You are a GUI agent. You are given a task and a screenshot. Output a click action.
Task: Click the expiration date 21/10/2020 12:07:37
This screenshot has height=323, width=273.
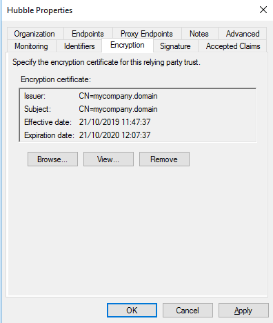click(114, 135)
